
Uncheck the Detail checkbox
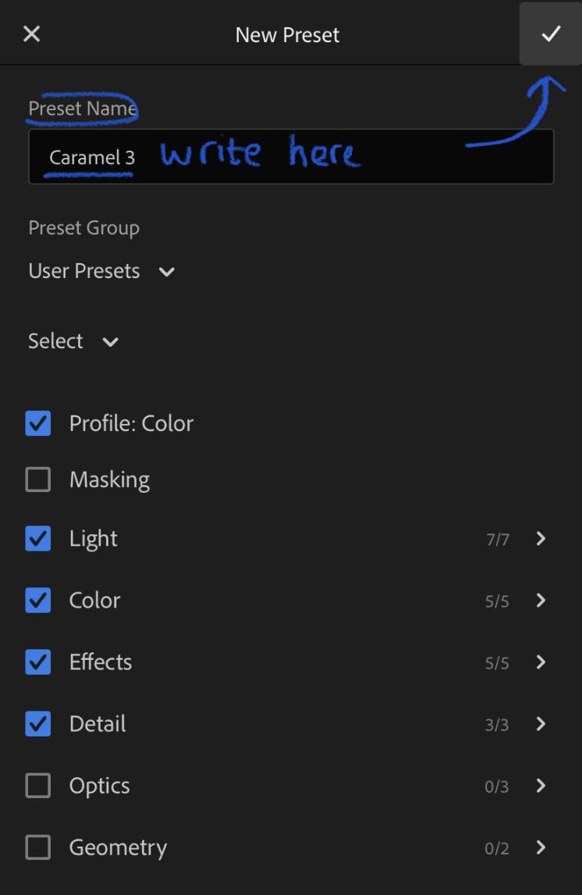pos(38,724)
